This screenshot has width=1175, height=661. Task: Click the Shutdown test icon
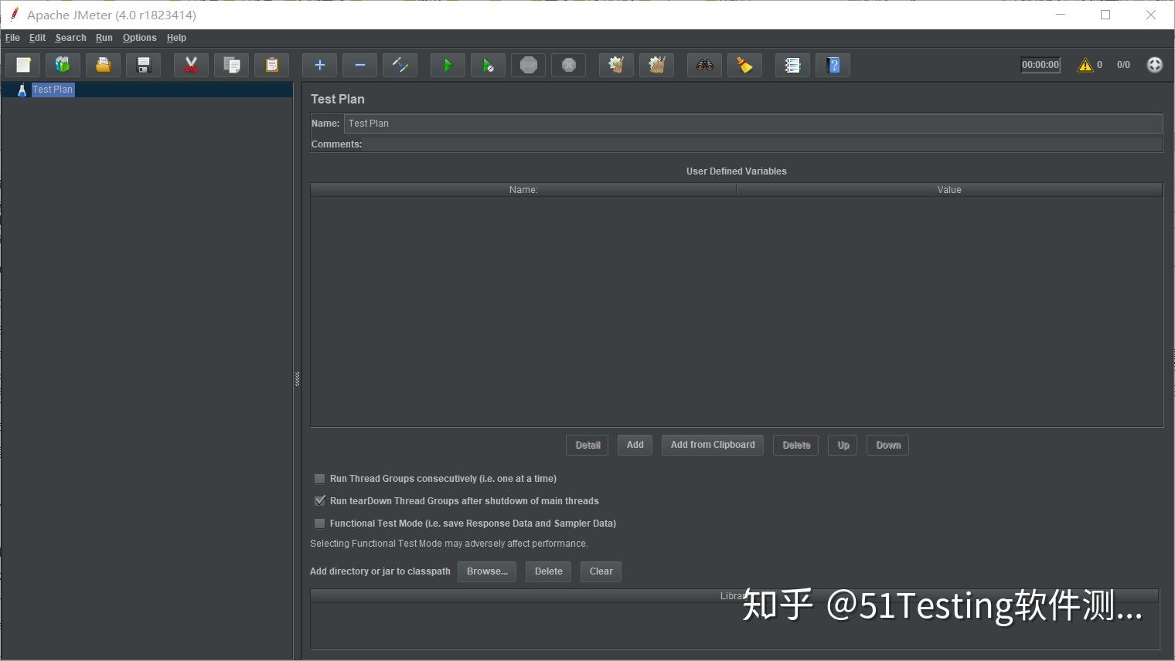click(569, 65)
